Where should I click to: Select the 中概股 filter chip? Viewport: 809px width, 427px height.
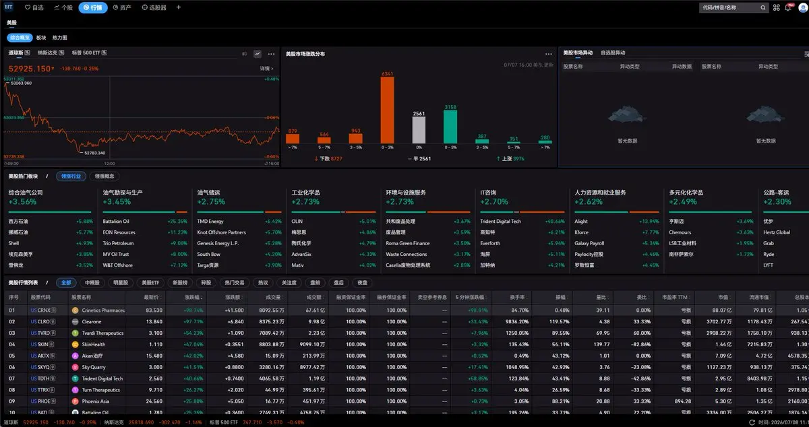coord(92,283)
